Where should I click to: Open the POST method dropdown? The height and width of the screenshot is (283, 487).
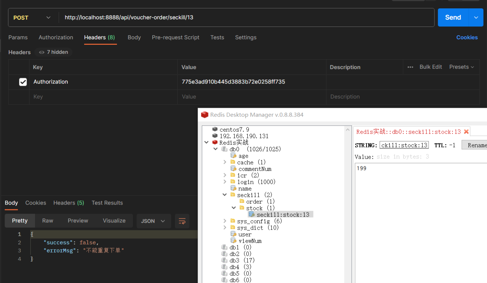tap(48, 17)
